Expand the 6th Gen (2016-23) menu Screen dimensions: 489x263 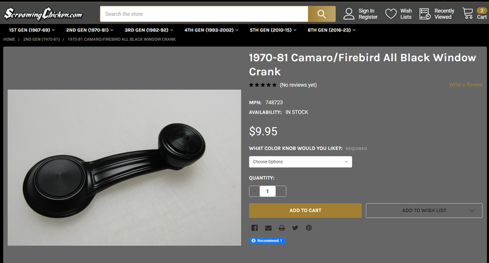[332, 30]
